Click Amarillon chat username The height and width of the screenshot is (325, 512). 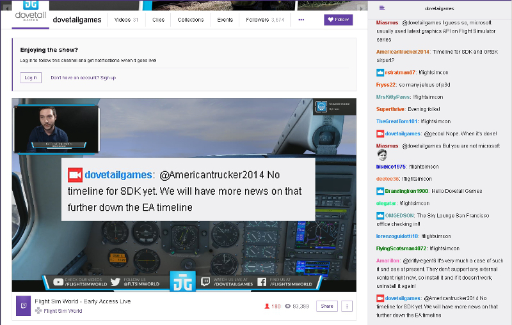[388, 261]
